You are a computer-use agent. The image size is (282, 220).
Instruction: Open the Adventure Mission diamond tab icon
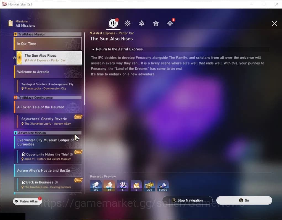pyautogui.click(x=170, y=23)
